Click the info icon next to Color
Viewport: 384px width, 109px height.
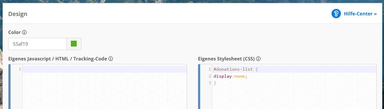[25, 32]
